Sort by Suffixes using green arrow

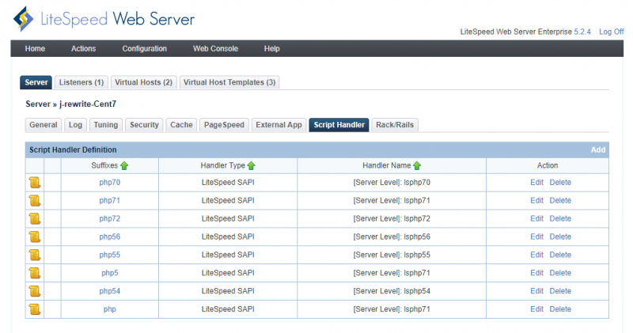point(124,165)
